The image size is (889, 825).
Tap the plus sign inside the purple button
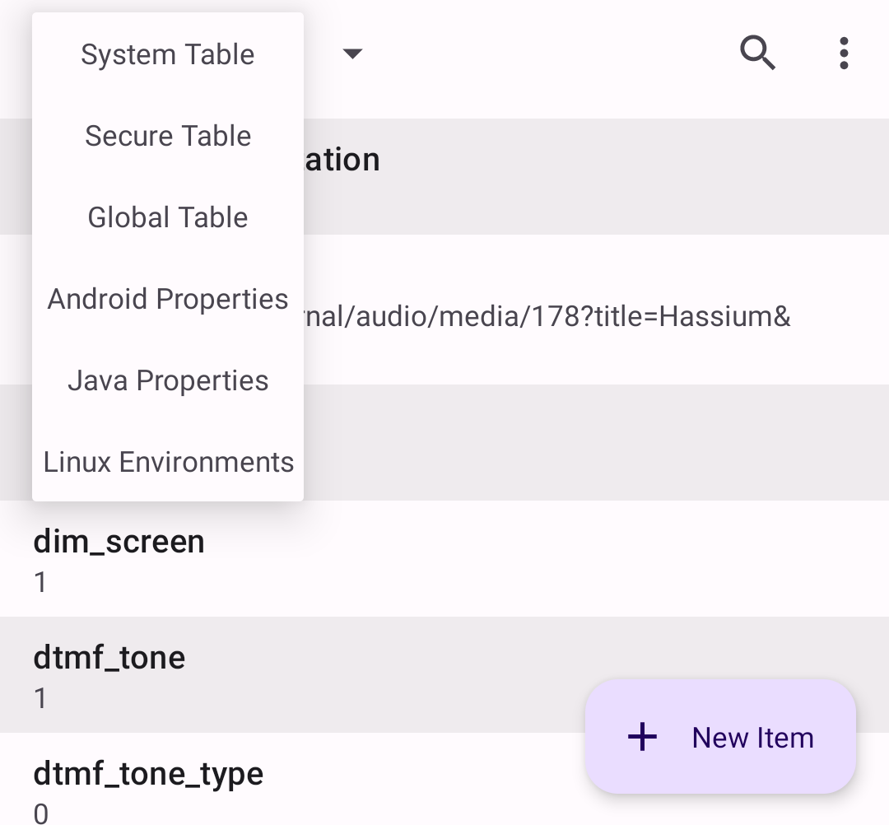[641, 737]
